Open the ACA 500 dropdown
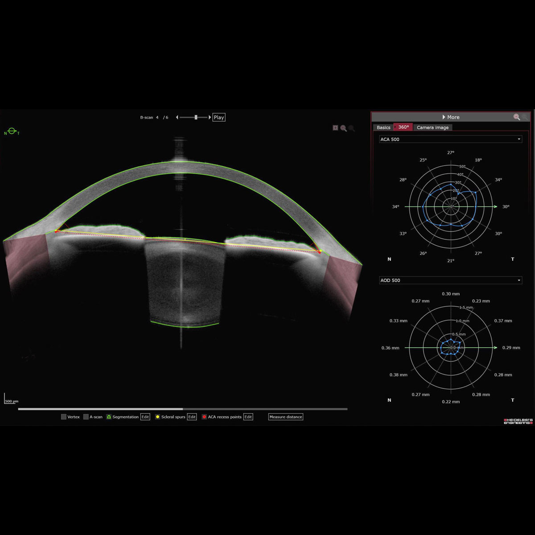This screenshot has width=535, height=535. coord(450,140)
